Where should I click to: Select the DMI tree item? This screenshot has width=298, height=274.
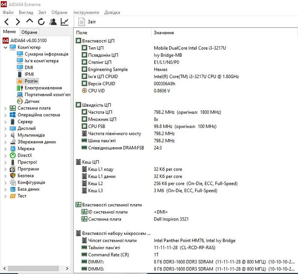tap(29, 68)
